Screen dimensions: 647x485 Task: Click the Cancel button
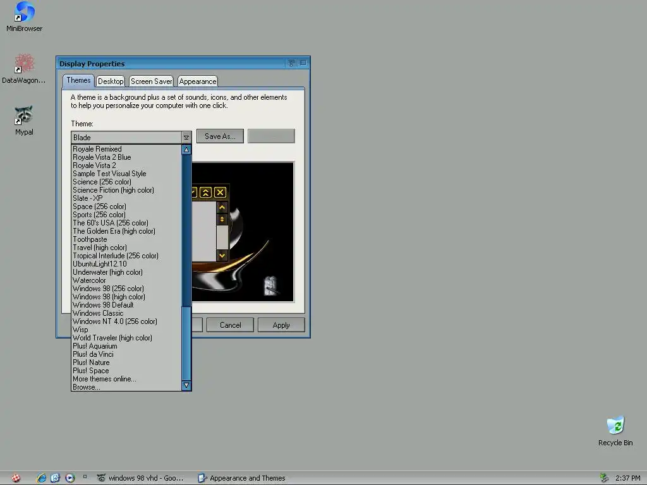point(230,325)
